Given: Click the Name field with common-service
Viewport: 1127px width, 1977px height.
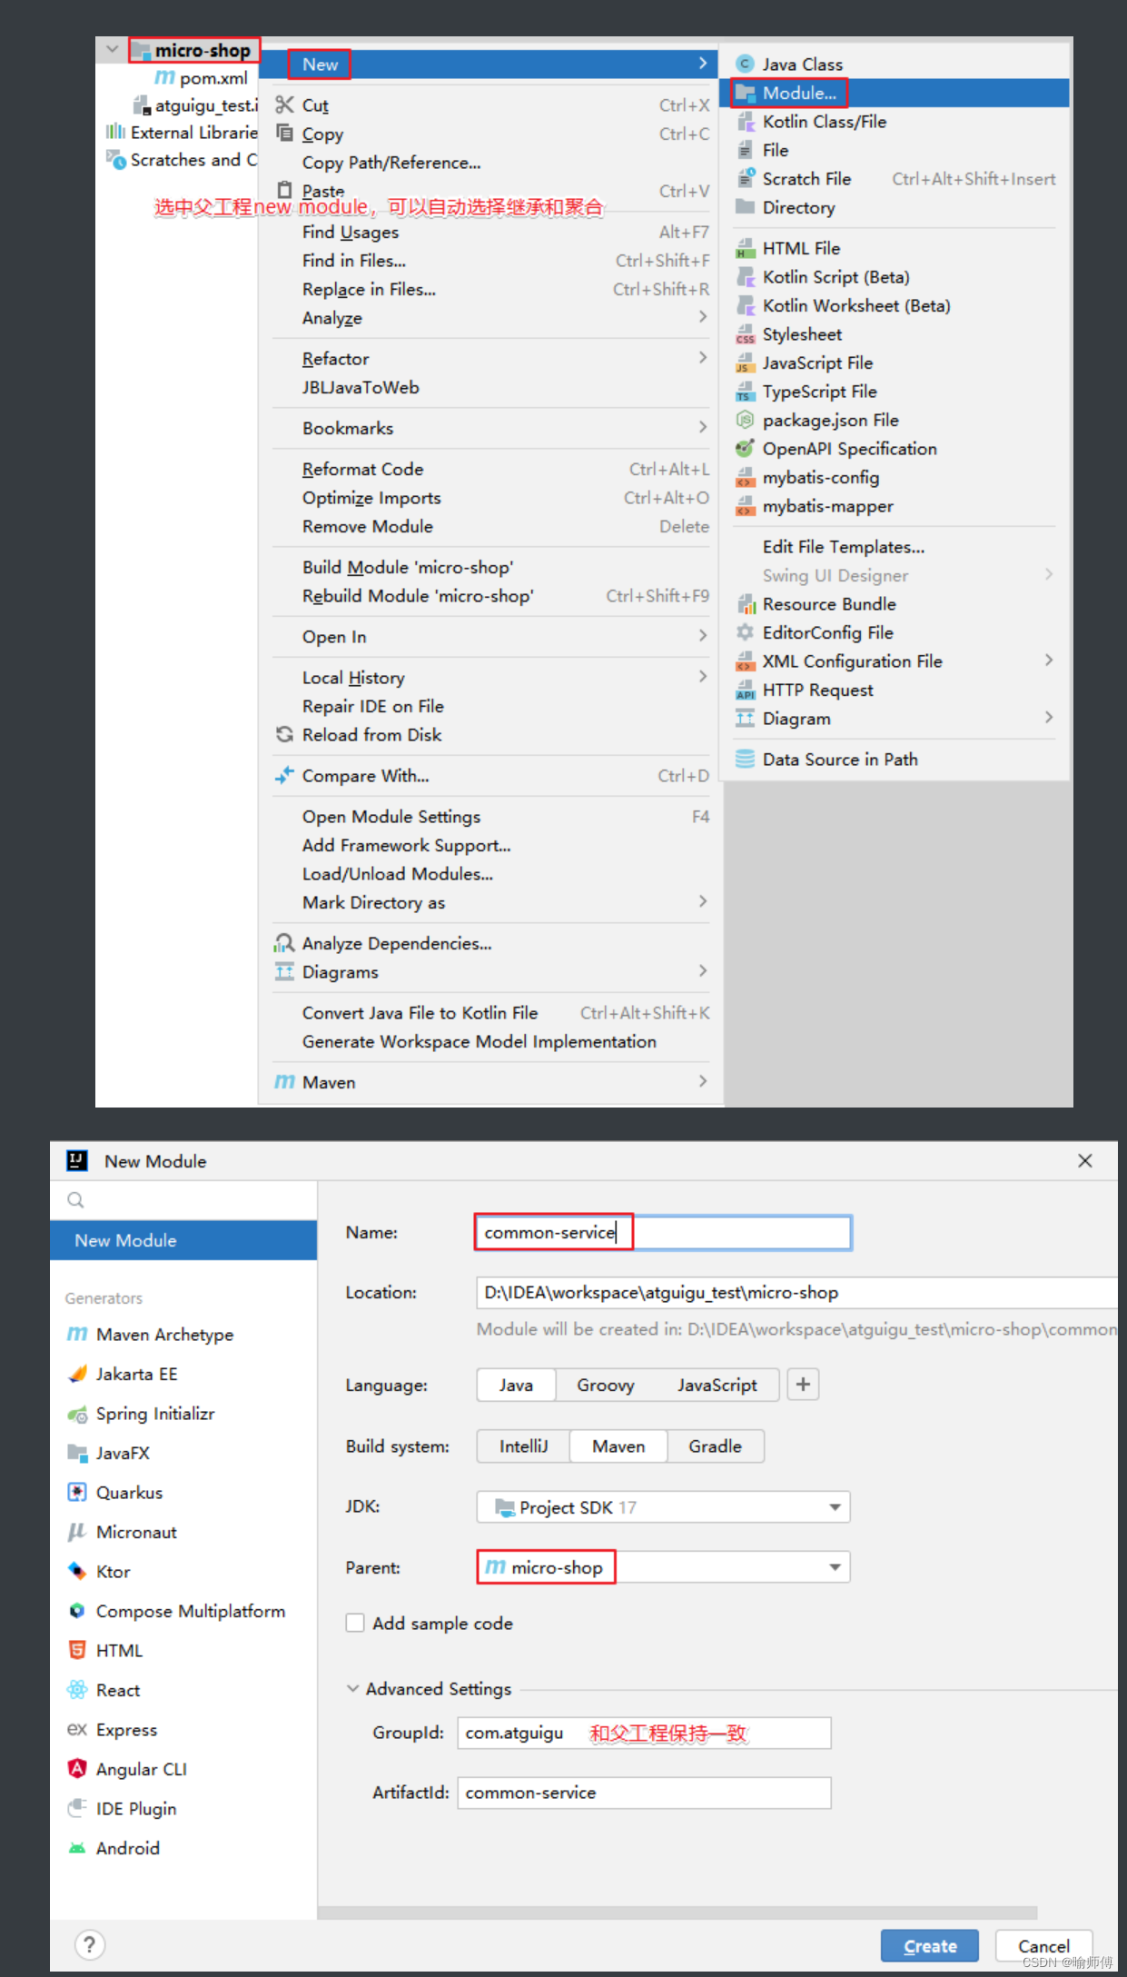Looking at the screenshot, I should 663,1233.
